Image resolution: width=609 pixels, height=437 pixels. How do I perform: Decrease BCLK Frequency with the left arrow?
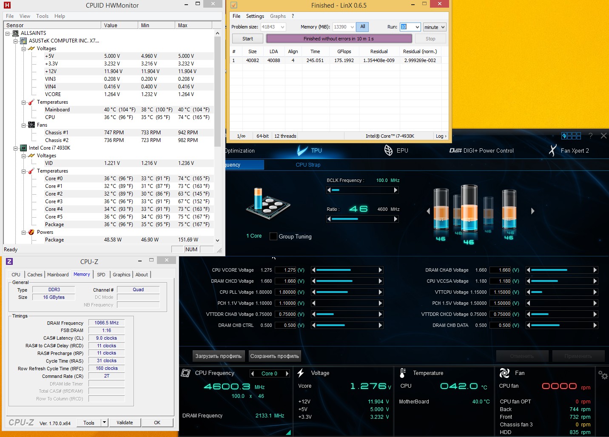click(x=329, y=190)
